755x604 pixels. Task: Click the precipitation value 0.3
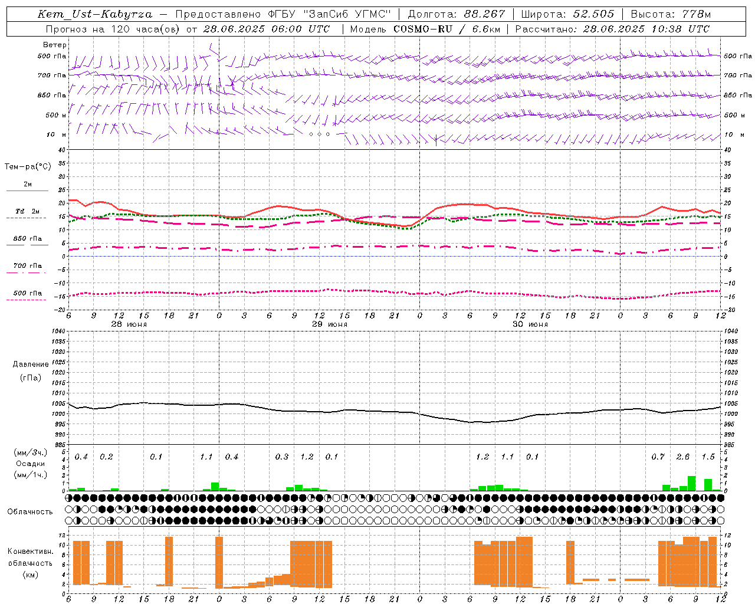click(x=282, y=457)
